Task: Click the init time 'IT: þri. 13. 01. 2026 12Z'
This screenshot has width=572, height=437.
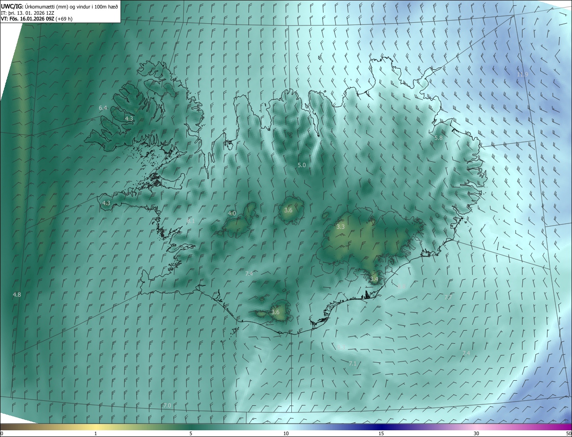Action: click(x=27, y=13)
